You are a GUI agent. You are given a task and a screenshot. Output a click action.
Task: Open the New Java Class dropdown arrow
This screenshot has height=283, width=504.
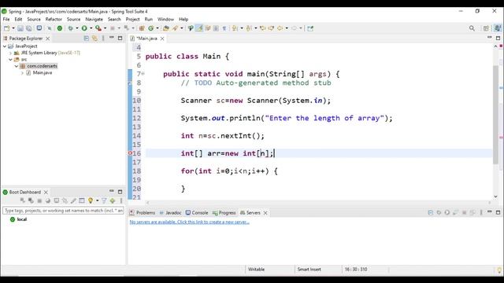tap(157, 28)
